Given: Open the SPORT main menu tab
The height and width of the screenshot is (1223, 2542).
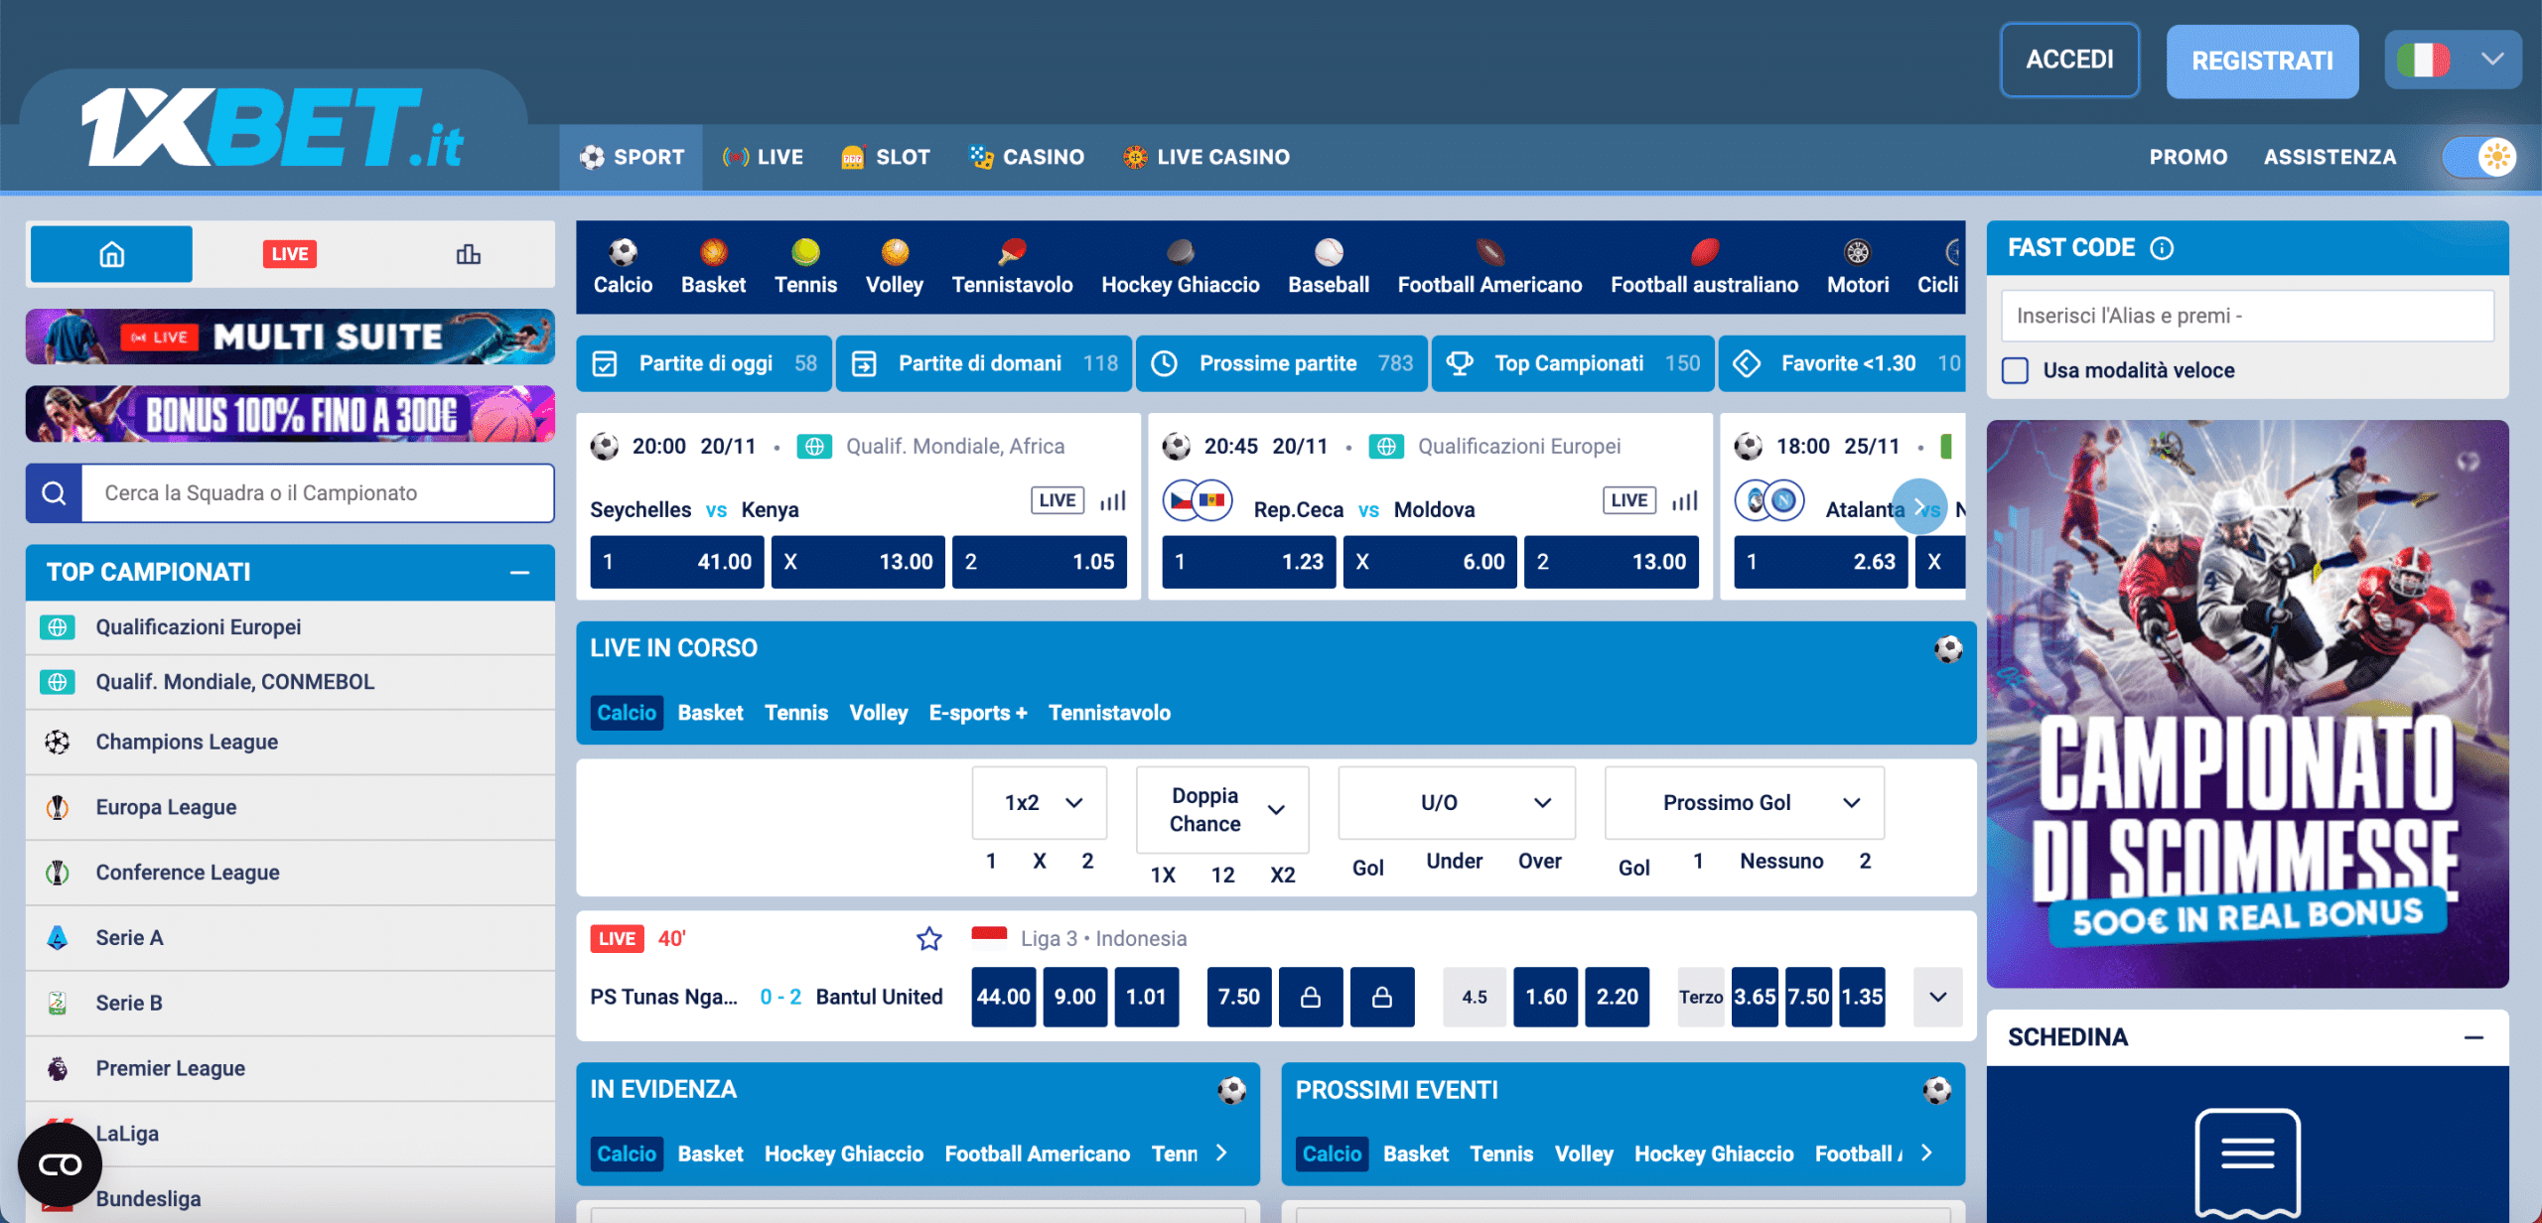Looking at the screenshot, I should click(632, 157).
